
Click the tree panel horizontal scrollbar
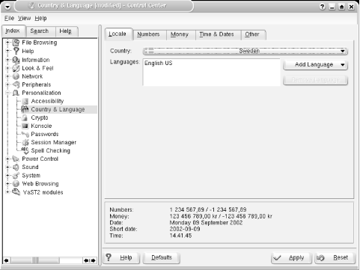pyautogui.click(x=50, y=260)
